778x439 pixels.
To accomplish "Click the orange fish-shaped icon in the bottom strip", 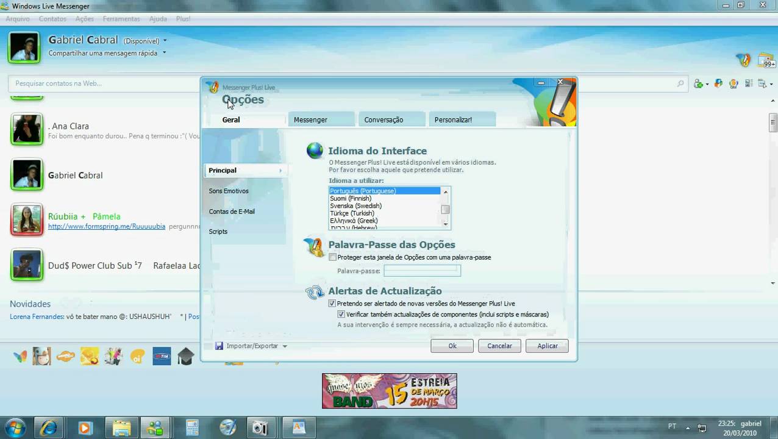I will tap(66, 356).
